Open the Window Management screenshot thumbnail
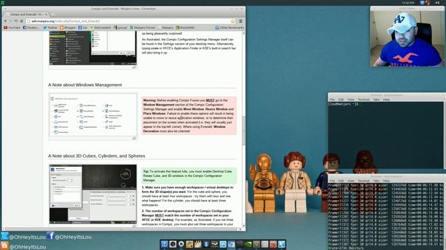Viewport: 446px width, 250px height. 93,115
